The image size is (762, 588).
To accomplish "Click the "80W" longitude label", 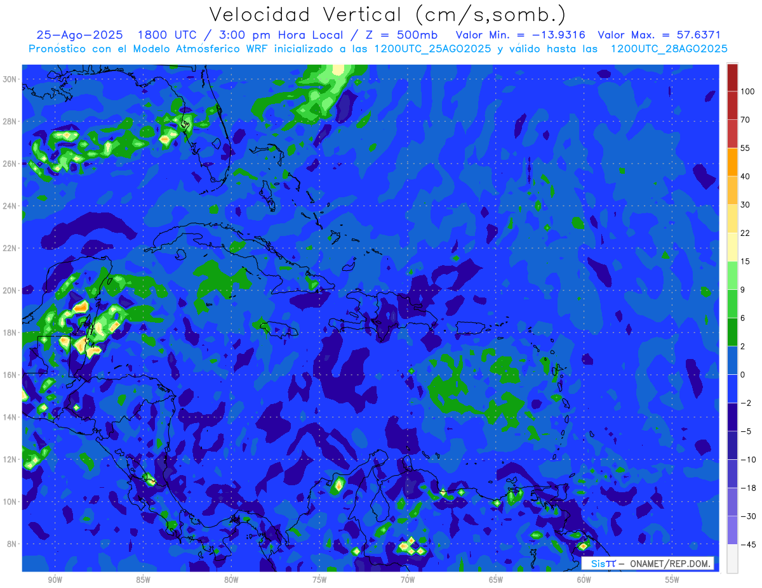I will pyautogui.click(x=231, y=580).
